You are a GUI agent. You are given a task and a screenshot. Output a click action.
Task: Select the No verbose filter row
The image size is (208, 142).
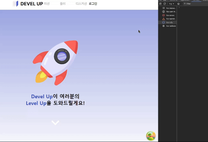[168, 26]
